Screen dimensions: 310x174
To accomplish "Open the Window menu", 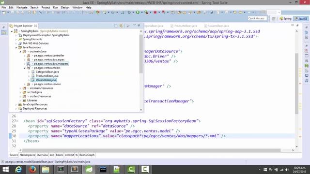I will click(x=77, y=7).
